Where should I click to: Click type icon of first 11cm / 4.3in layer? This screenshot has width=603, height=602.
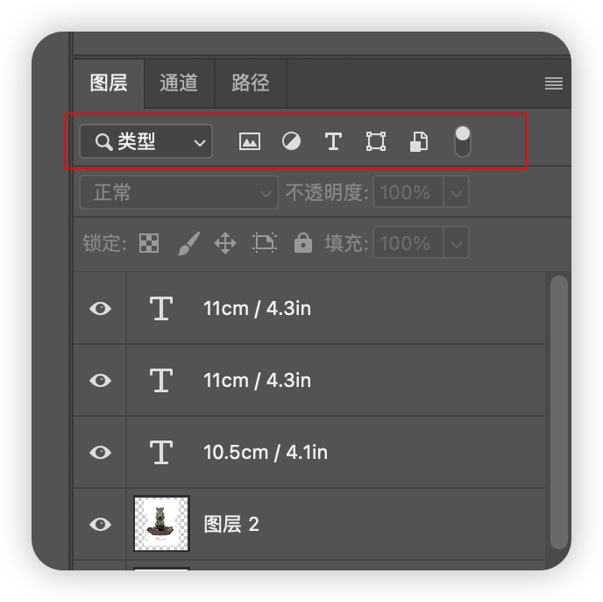click(x=161, y=309)
